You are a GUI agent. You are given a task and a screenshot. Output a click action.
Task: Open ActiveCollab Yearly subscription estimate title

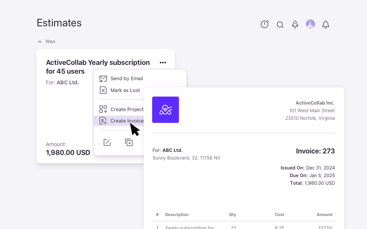point(98,67)
